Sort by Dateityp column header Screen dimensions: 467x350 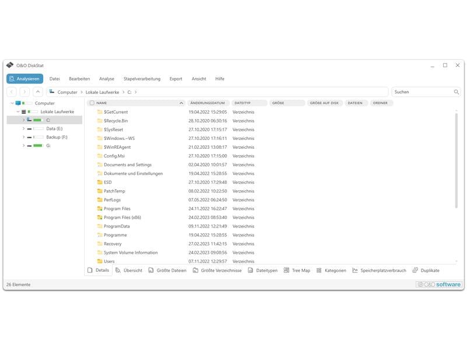249,103
